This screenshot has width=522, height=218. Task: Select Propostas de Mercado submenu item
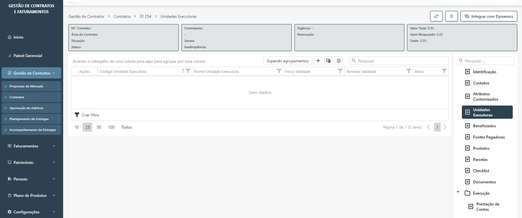click(x=26, y=86)
